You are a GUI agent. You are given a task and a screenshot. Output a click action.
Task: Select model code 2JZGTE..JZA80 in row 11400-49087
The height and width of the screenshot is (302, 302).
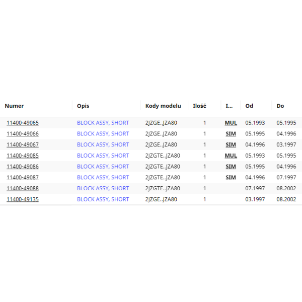[163, 177]
